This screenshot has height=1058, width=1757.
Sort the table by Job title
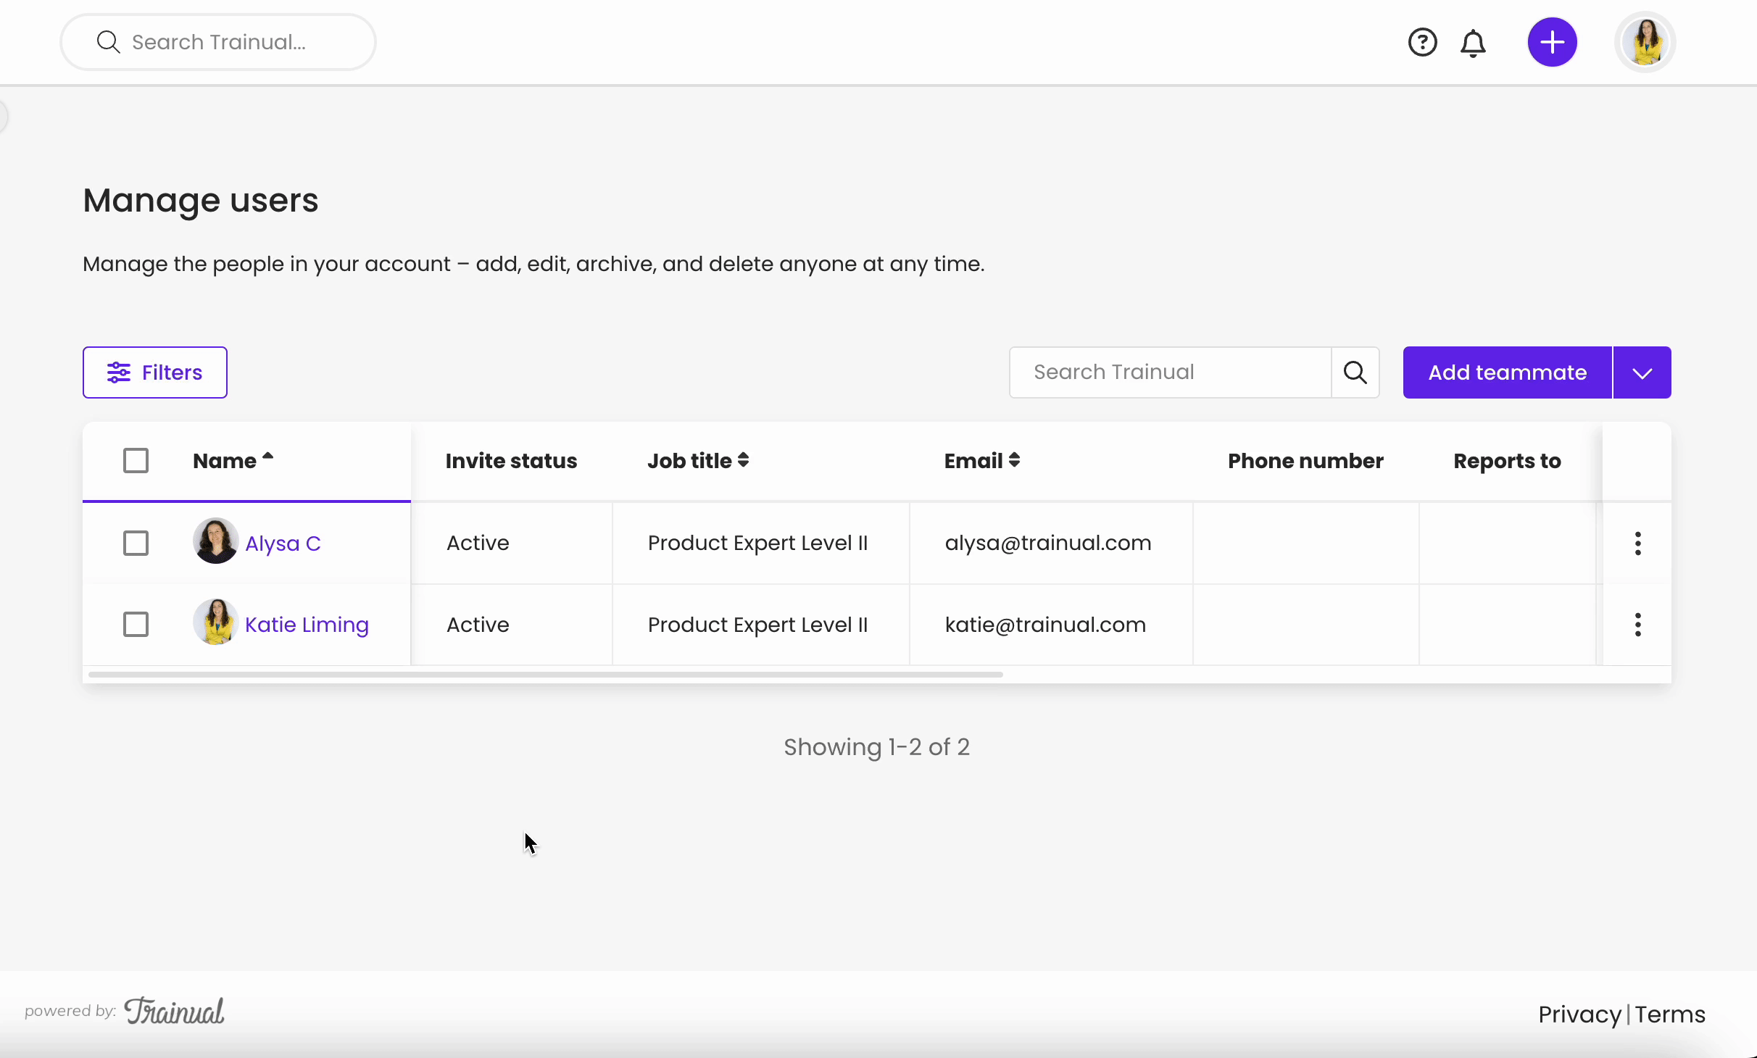pos(698,461)
